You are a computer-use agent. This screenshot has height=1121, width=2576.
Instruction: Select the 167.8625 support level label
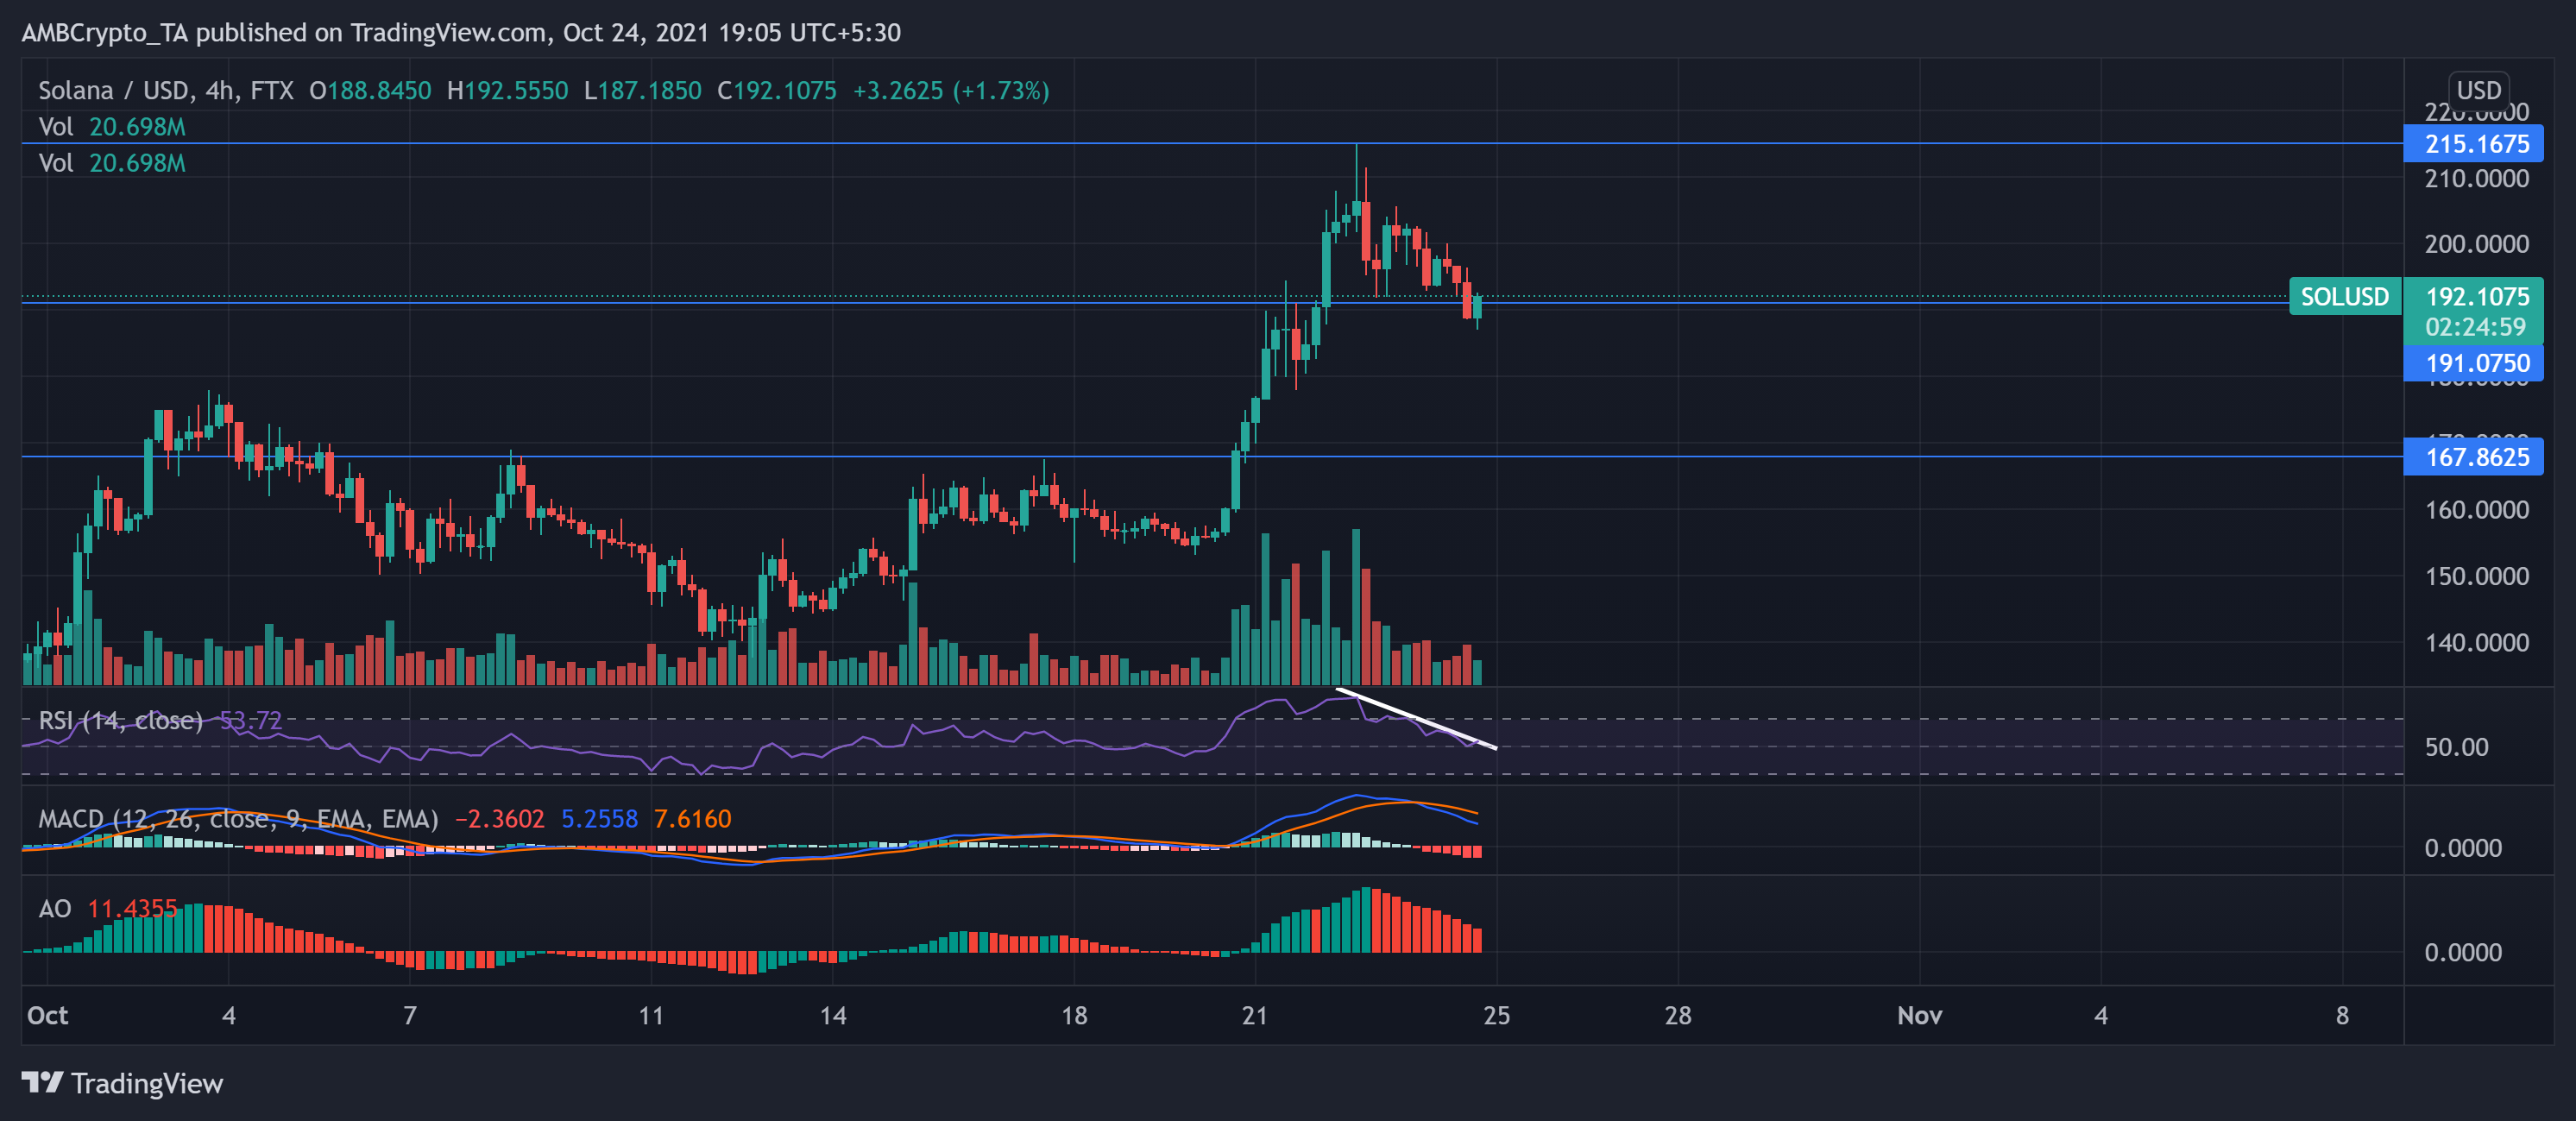2476,457
